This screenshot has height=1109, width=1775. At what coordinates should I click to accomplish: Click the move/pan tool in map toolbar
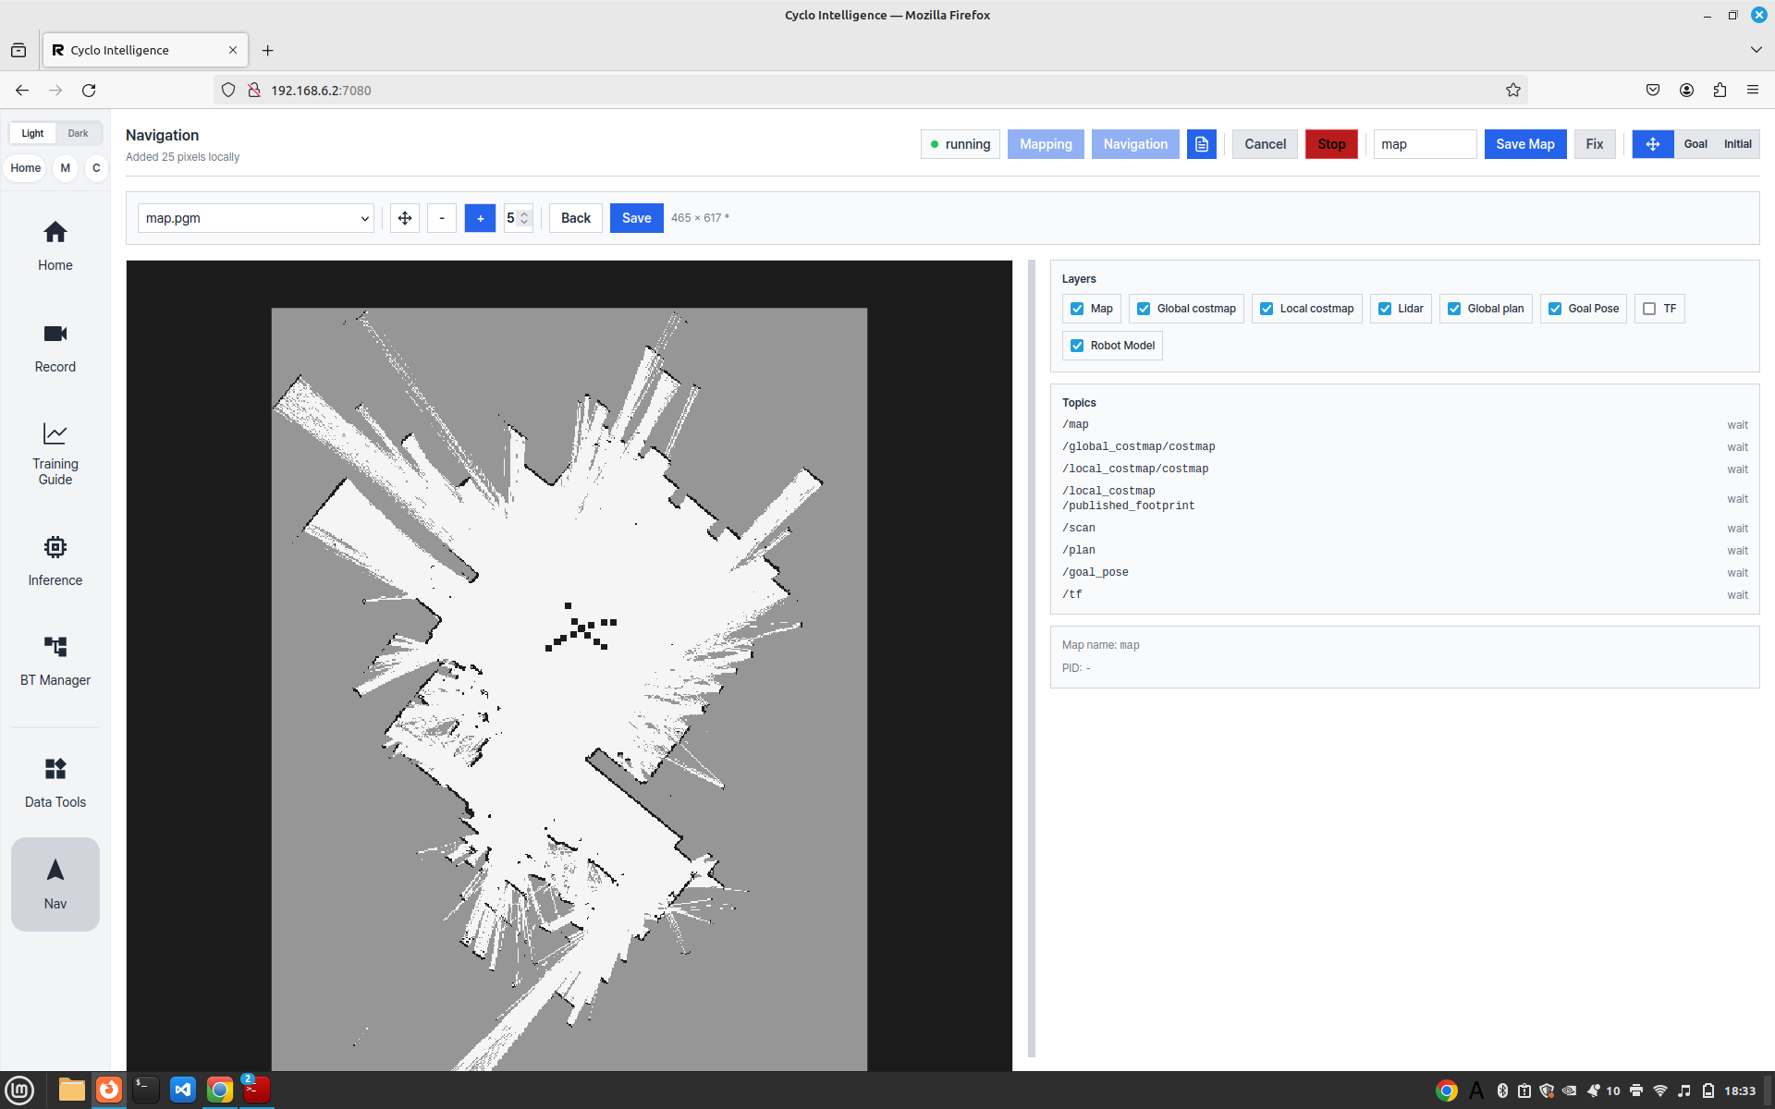405,218
